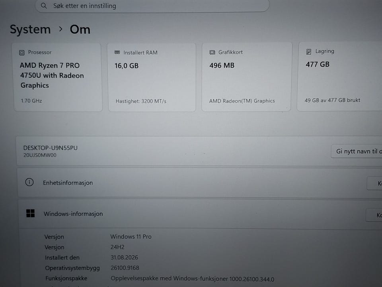Focus the 'Søk etter en innstilling' search field
382x287 pixels.
[152, 6]
